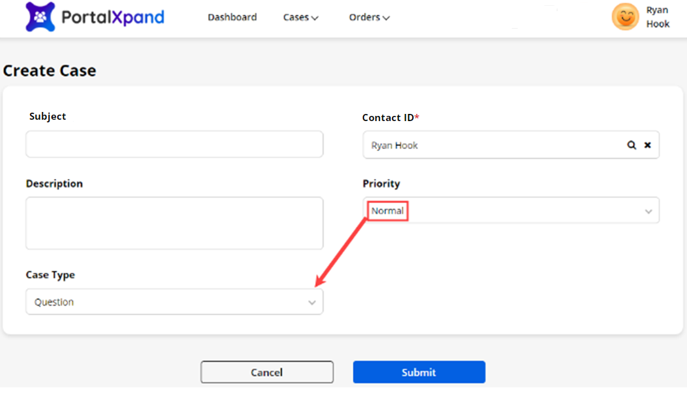Open the Orders menu
Viewport: 687px width, 401px height.
[364, 18]
